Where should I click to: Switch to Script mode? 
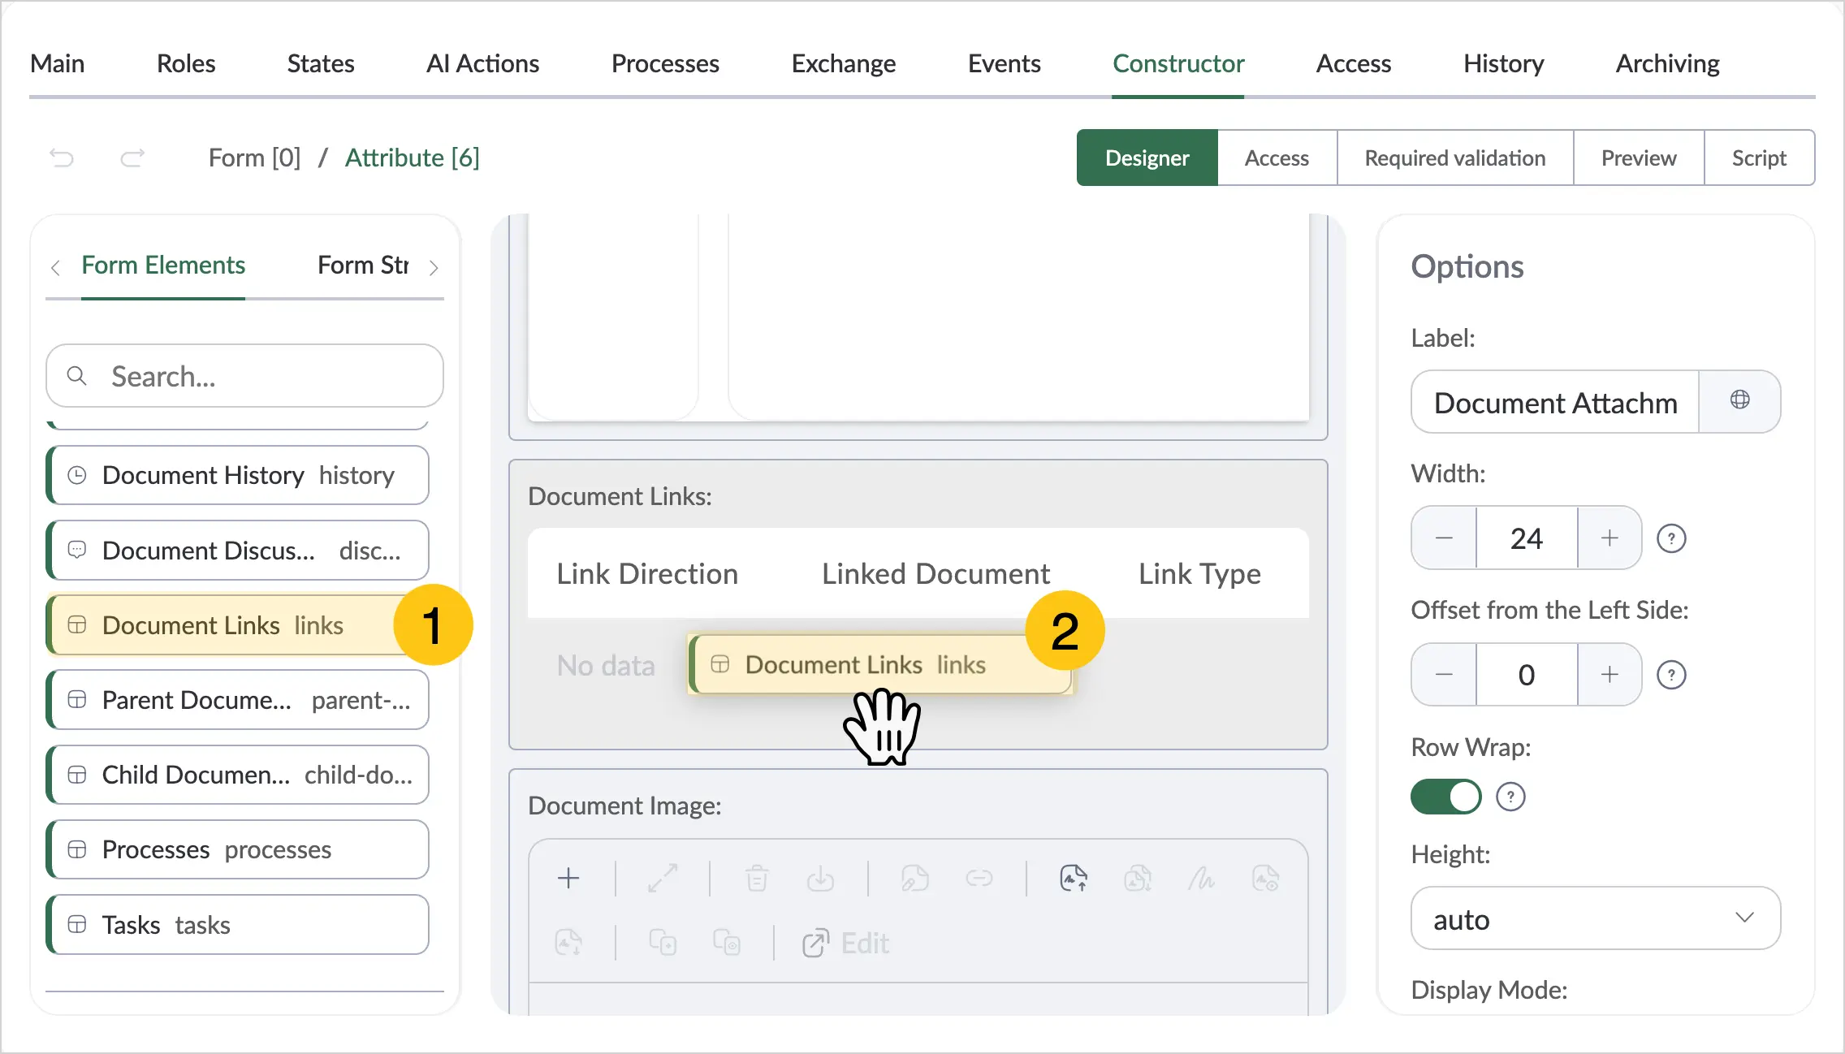1759,158
